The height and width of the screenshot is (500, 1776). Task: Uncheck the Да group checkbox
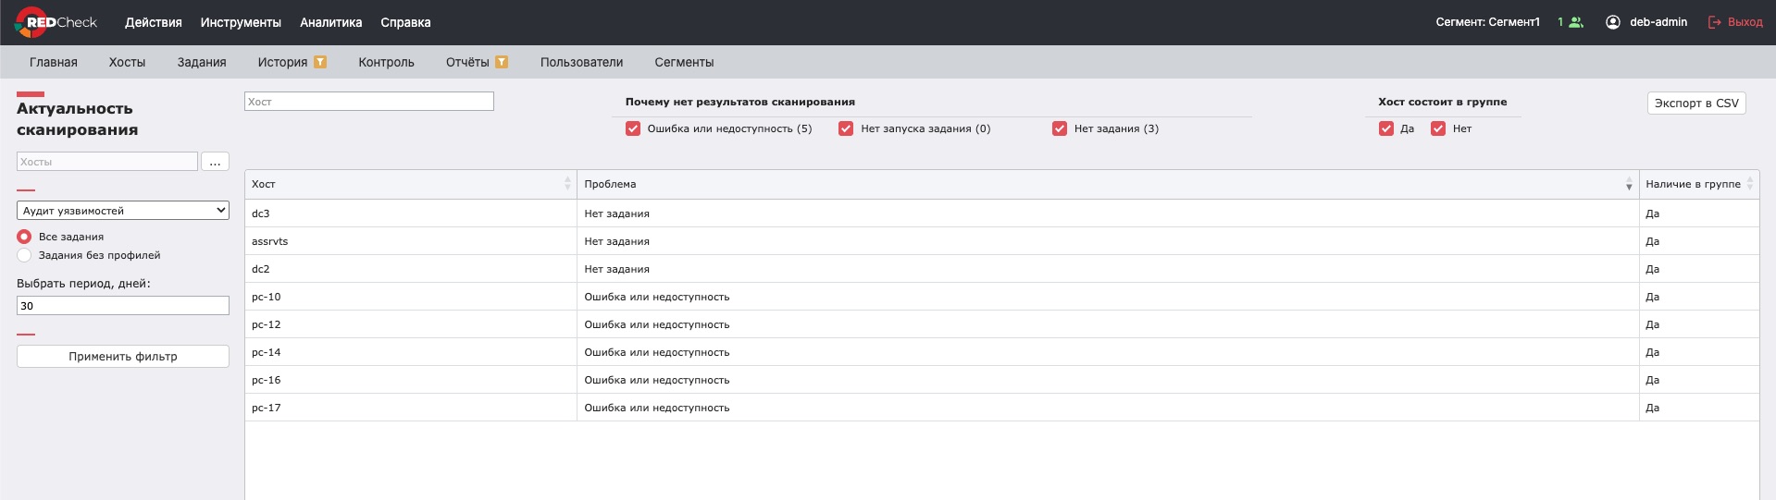point(1386,128)
